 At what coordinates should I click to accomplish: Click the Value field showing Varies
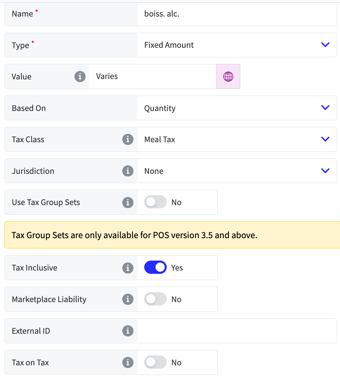152,76
